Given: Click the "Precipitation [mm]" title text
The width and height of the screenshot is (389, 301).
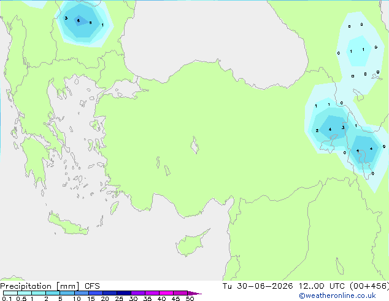Looking at the screenshot, I should click(x=40, y=286).
